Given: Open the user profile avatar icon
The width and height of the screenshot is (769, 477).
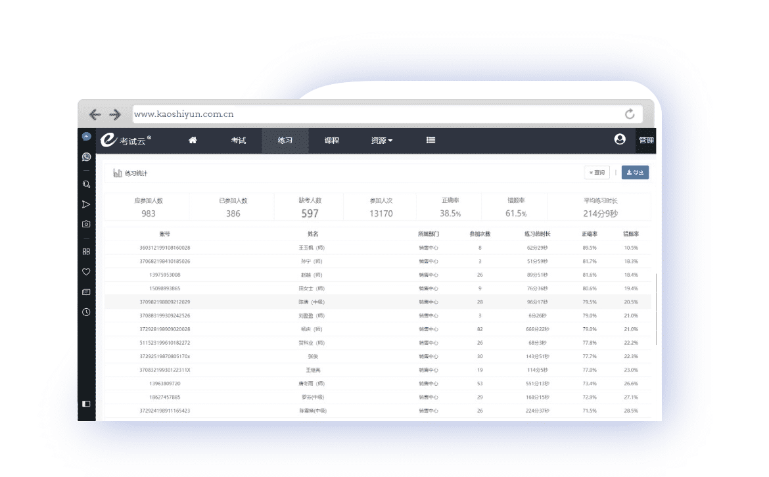Looking at the screenshot, I should [620, 139].
